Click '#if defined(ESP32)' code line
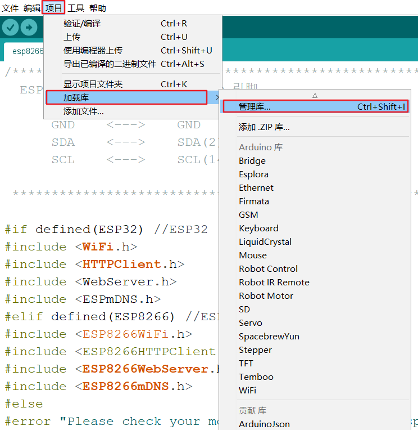 click(106, 229)
